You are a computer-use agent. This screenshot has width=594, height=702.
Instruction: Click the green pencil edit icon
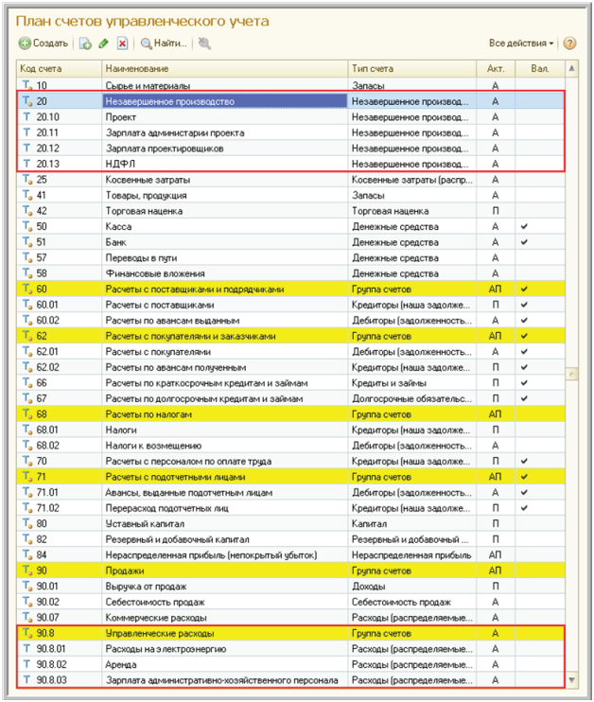[x=104, y=44]
